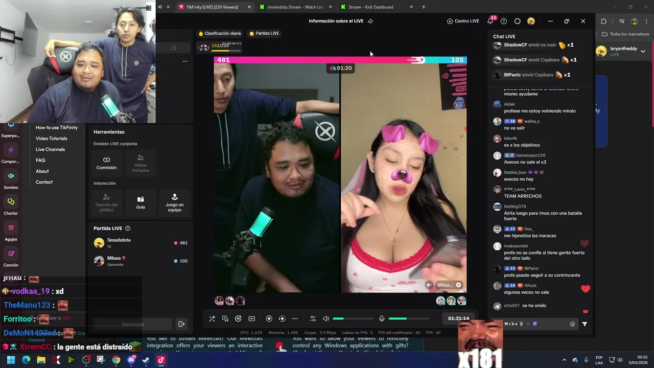Open 'Todos los marcadores' bookmarks folder
The width and height of the screenshot is (654, 368).
click(625, 34)
